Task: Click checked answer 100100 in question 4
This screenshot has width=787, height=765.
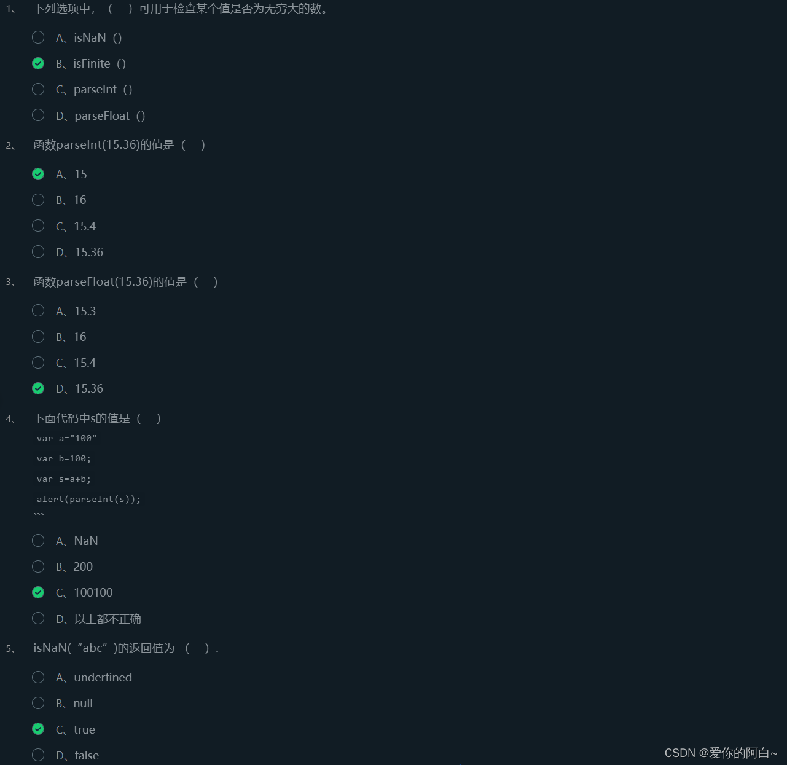Action: pyautogui.click(x=38, y=592)
